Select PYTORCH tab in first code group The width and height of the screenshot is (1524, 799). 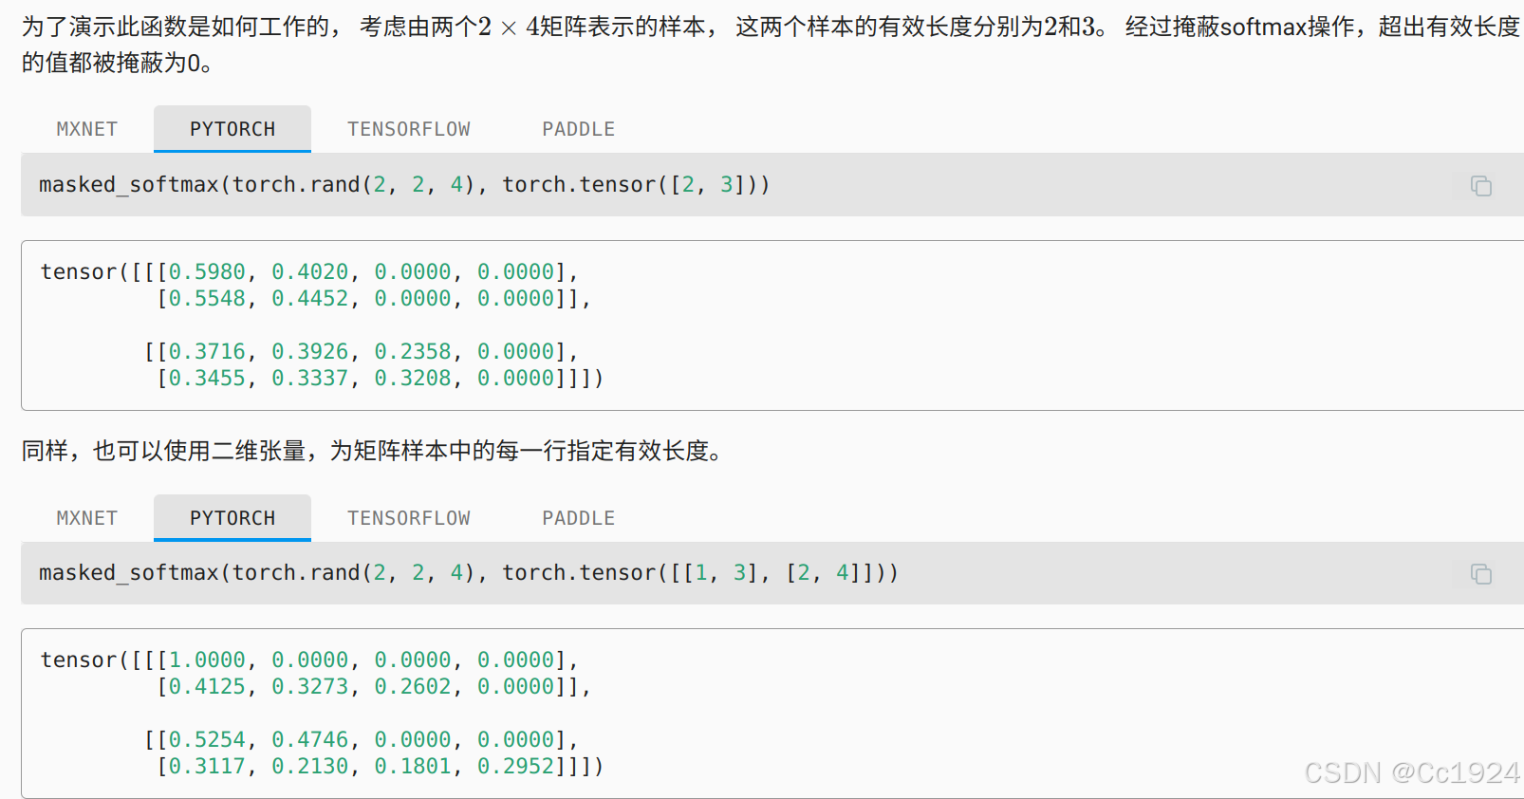[232, 129]
